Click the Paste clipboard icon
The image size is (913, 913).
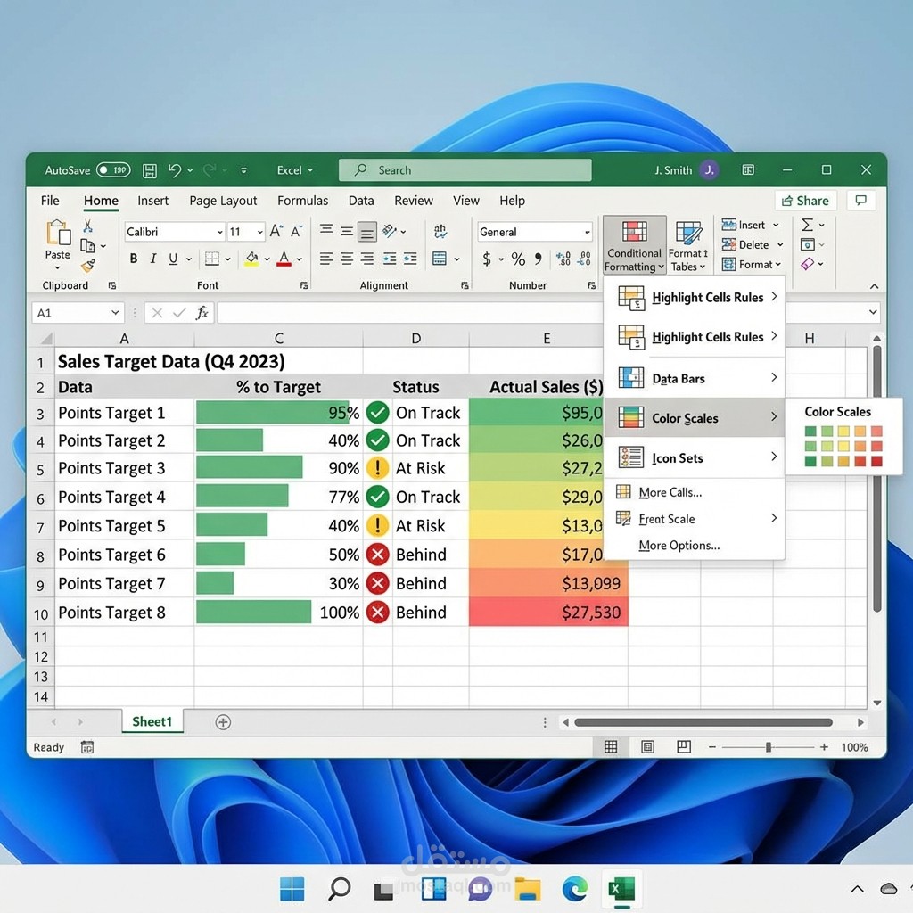pos(58,232)
